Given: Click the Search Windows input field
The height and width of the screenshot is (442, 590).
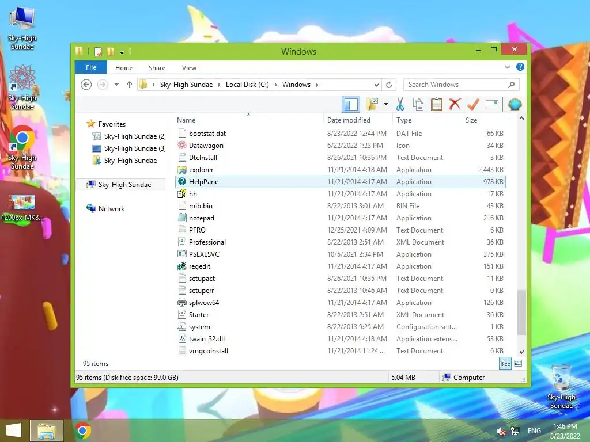Looking at the screenshot, I should [455, 85].
